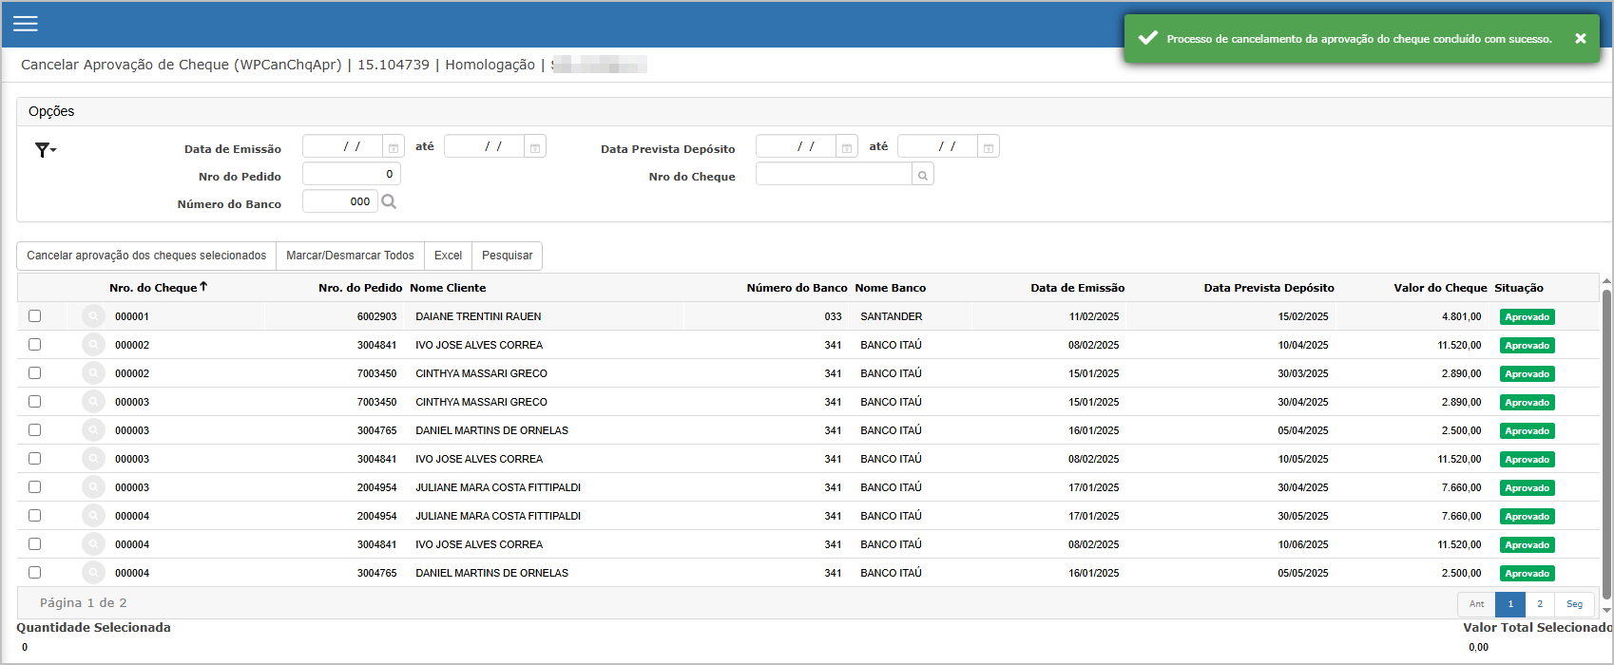
Task: Click the Marcar/Desmarcar Todos button
Action: 350,256
